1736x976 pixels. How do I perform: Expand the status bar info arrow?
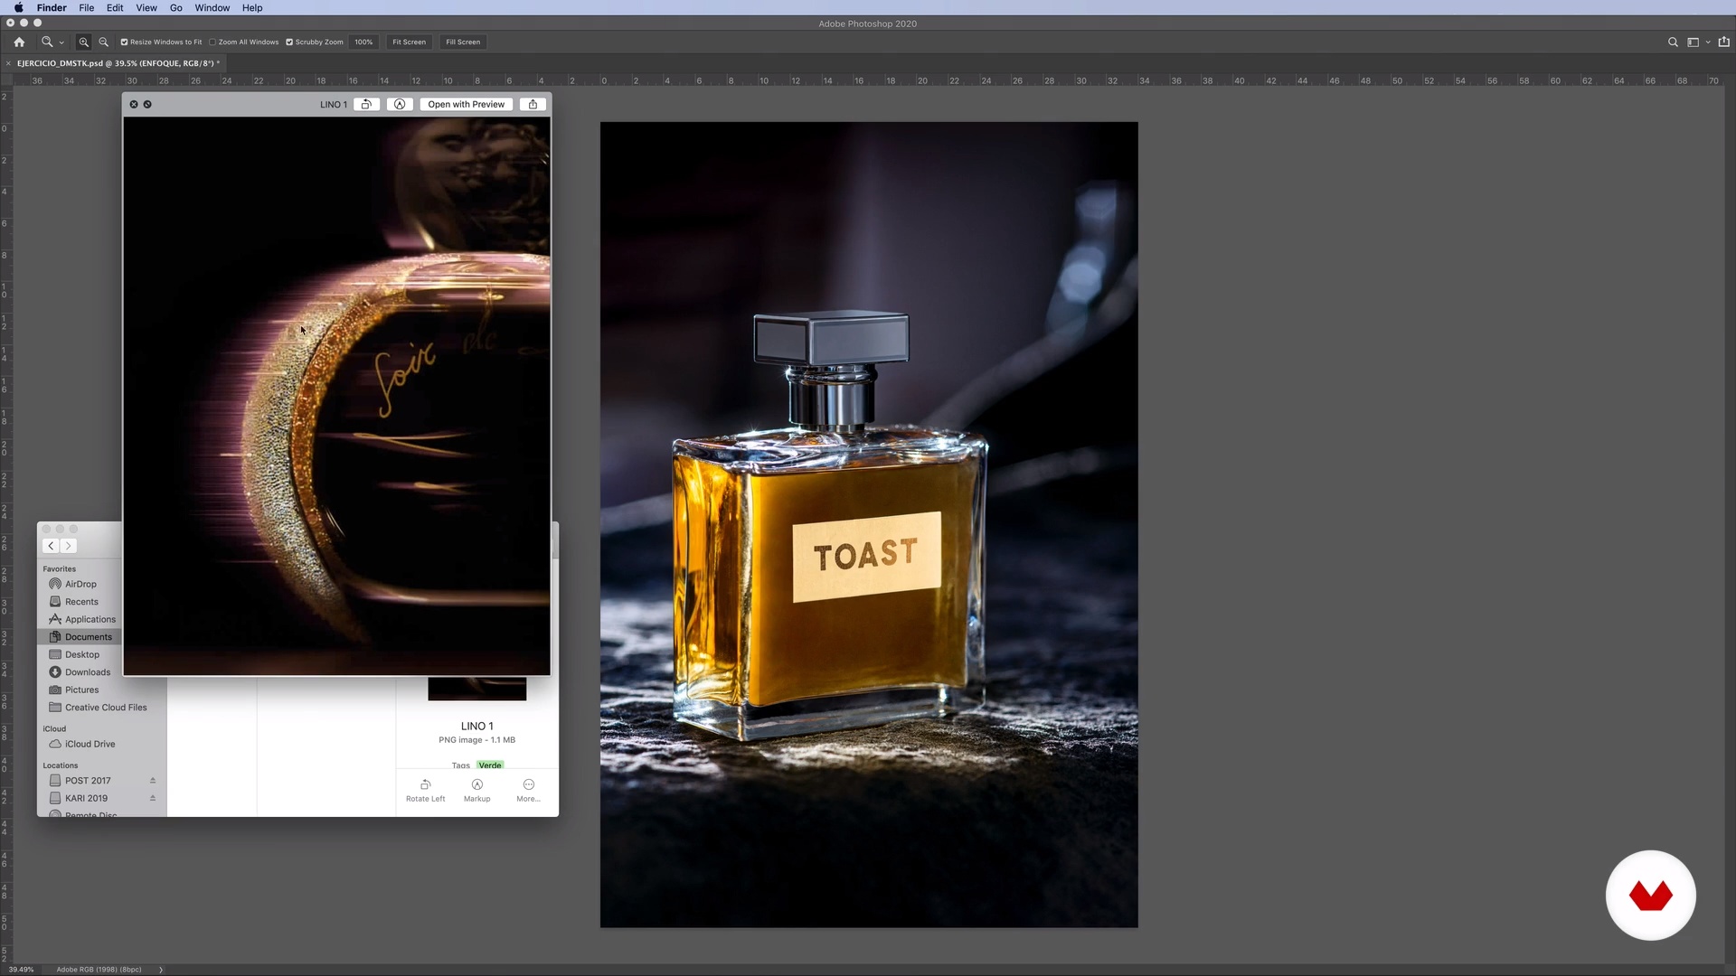[x=161, y=970]
